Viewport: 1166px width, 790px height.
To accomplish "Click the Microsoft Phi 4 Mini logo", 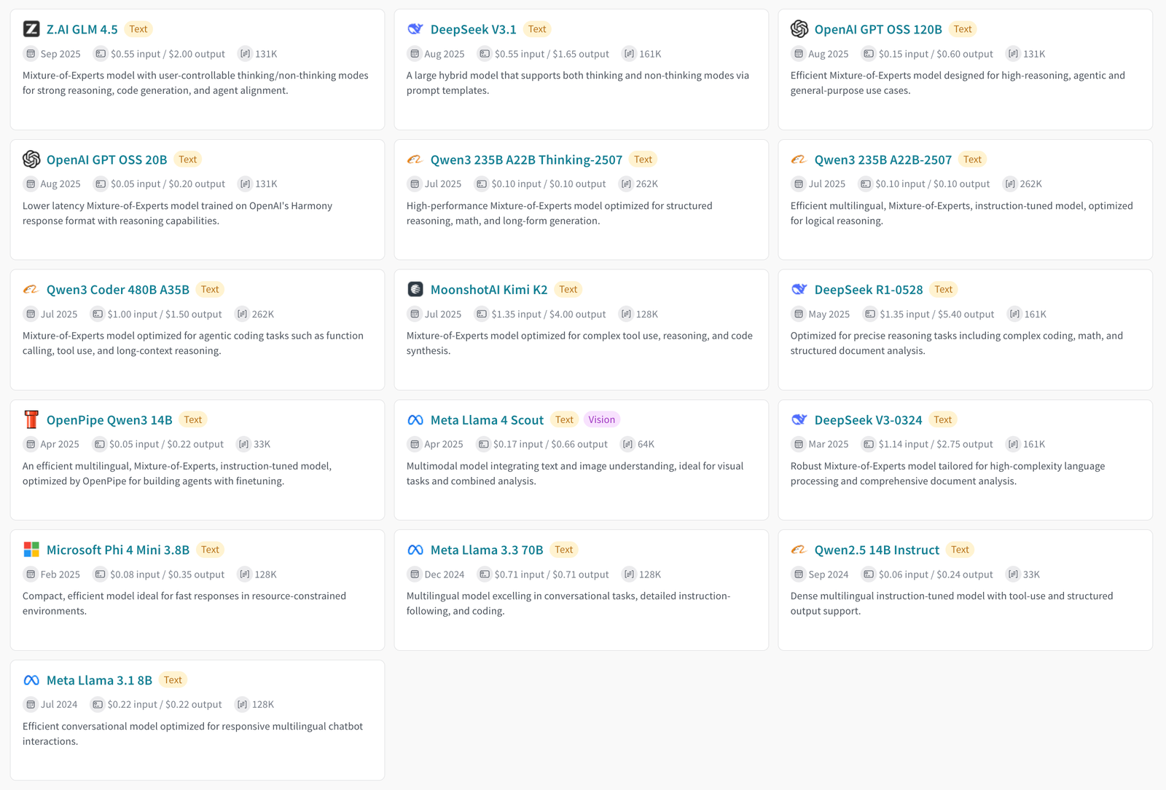I will point(31,550).
